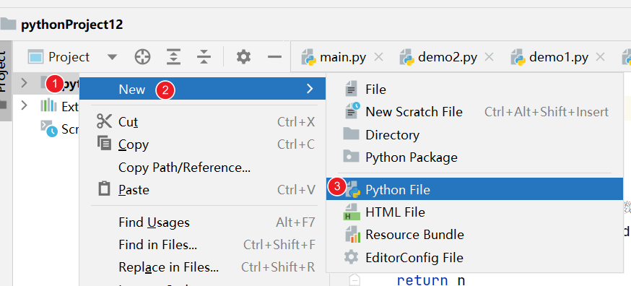Click the HTML File green H icon
This screenshot has width=631, height=286.
(352, 212)
